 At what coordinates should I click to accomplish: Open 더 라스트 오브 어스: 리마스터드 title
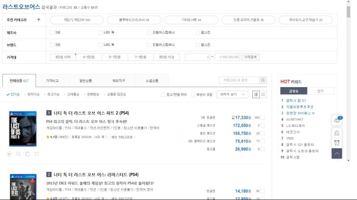point(96,175)
